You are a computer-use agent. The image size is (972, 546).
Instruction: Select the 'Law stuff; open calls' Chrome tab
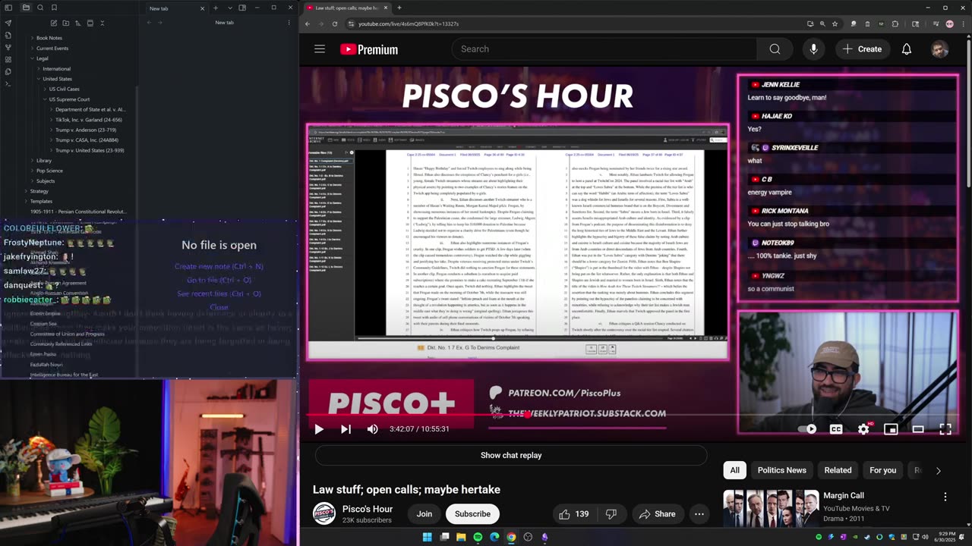pos(346,8)
